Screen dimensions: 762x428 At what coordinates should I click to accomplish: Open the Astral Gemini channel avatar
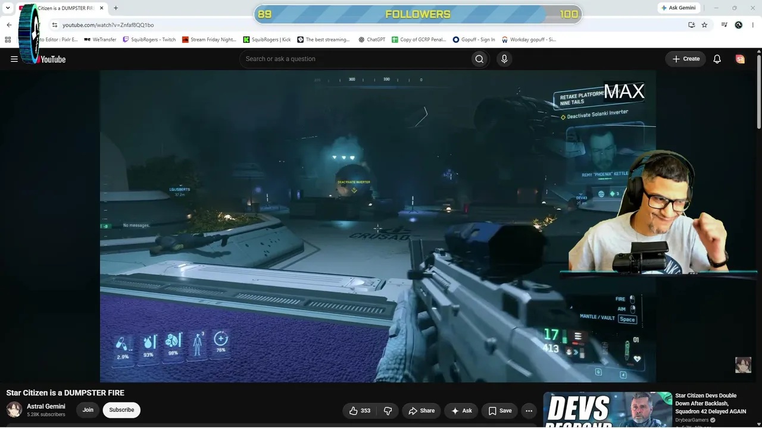click(x=14, y=410)
